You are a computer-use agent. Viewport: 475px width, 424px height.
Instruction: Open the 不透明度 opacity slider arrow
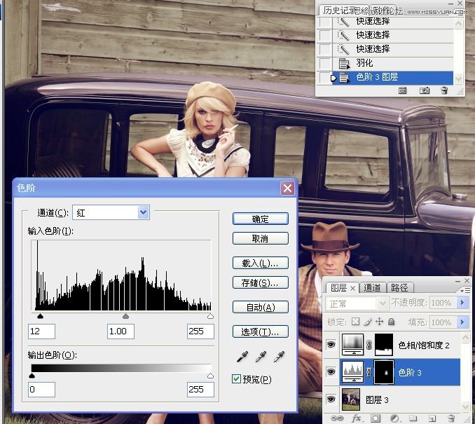click(x=462, y=303)
